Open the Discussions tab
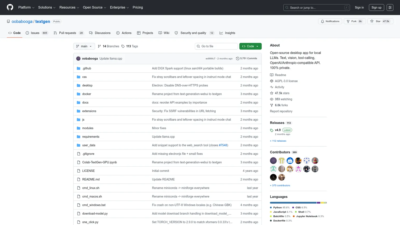This screenshot has width=400, height=225. [x=100, y=33]
